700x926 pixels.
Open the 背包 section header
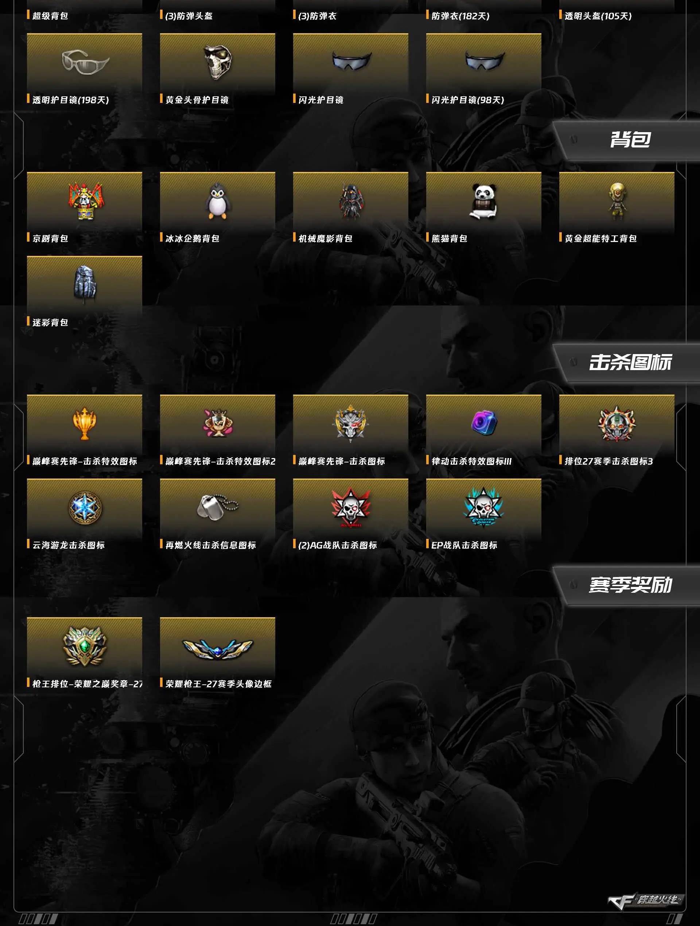coord(630,139)
